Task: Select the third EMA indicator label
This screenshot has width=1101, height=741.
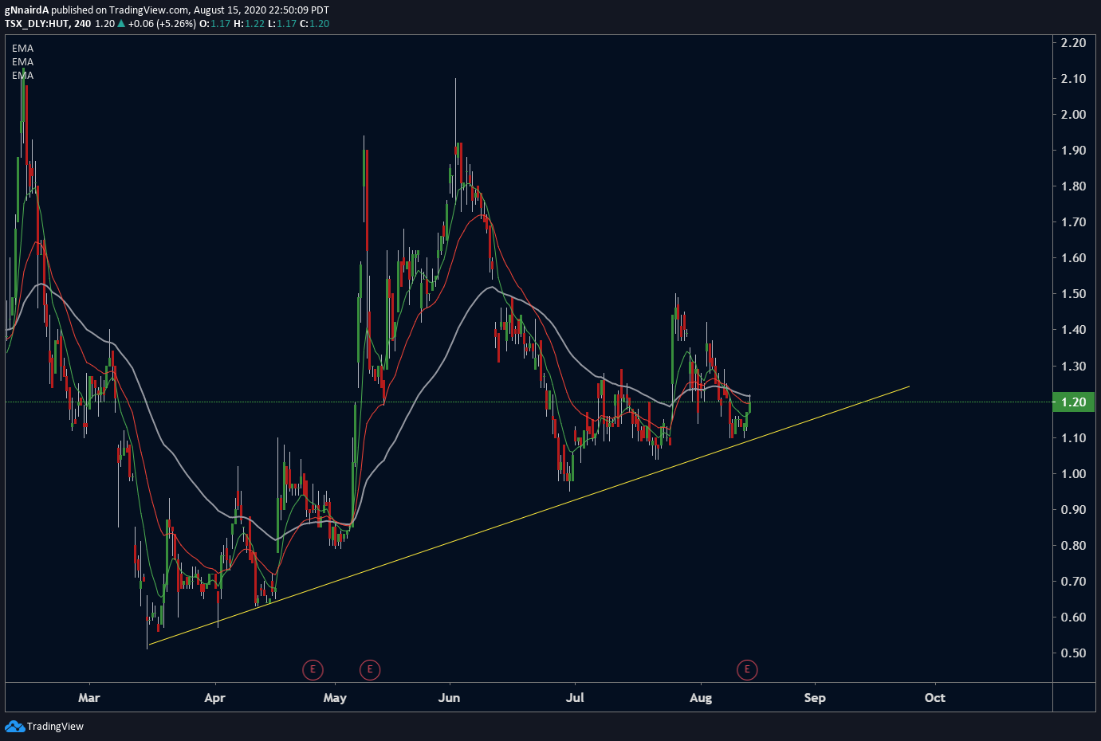Action: tap(22, 76)
